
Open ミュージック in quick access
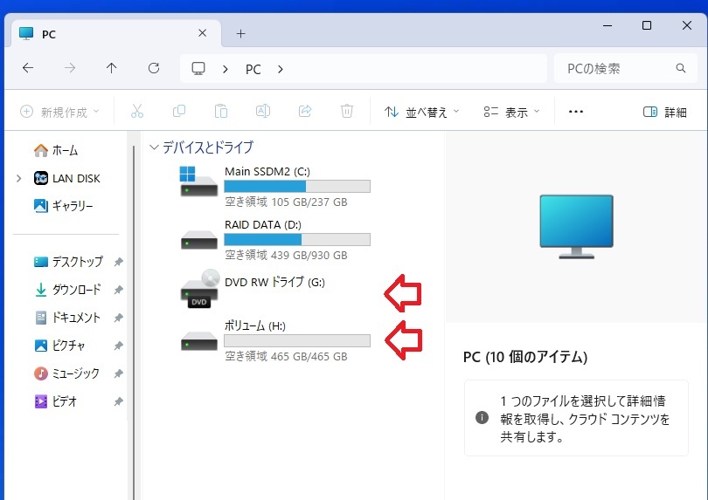pos(66,373)
